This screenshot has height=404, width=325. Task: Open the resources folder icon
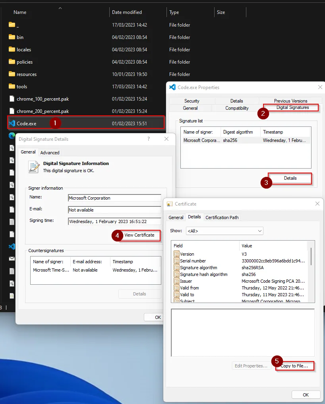tap(12, 74)
